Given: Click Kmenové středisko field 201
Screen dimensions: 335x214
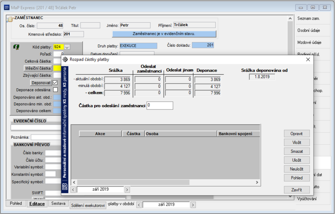Looking at the screenshot, I should pyautogui.click(x=74, y=34).
